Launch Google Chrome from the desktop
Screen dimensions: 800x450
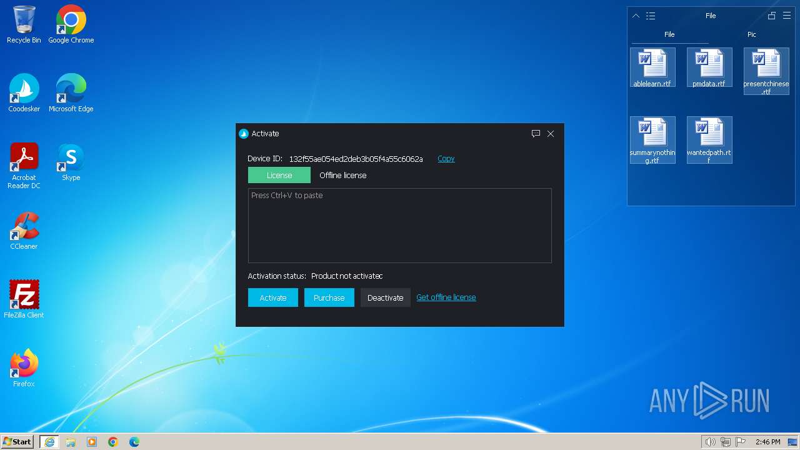coord(71,25)
